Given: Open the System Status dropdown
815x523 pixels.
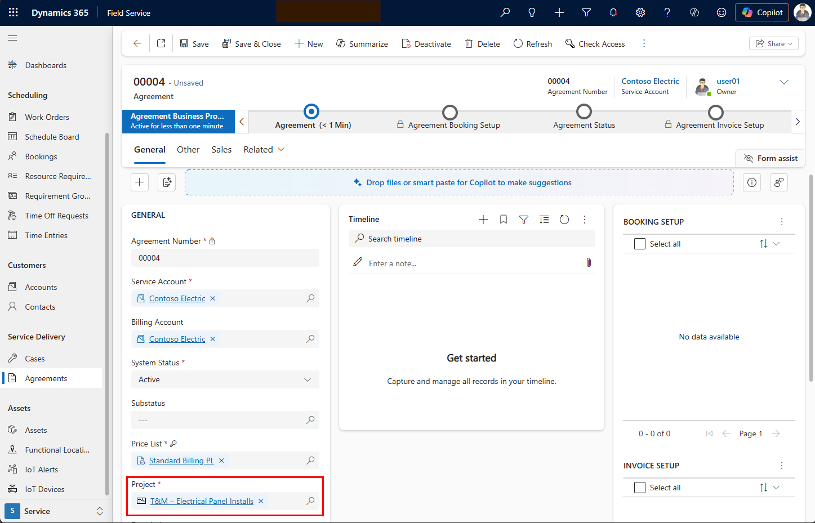Looking at the screenshot, I should point(308,379).
